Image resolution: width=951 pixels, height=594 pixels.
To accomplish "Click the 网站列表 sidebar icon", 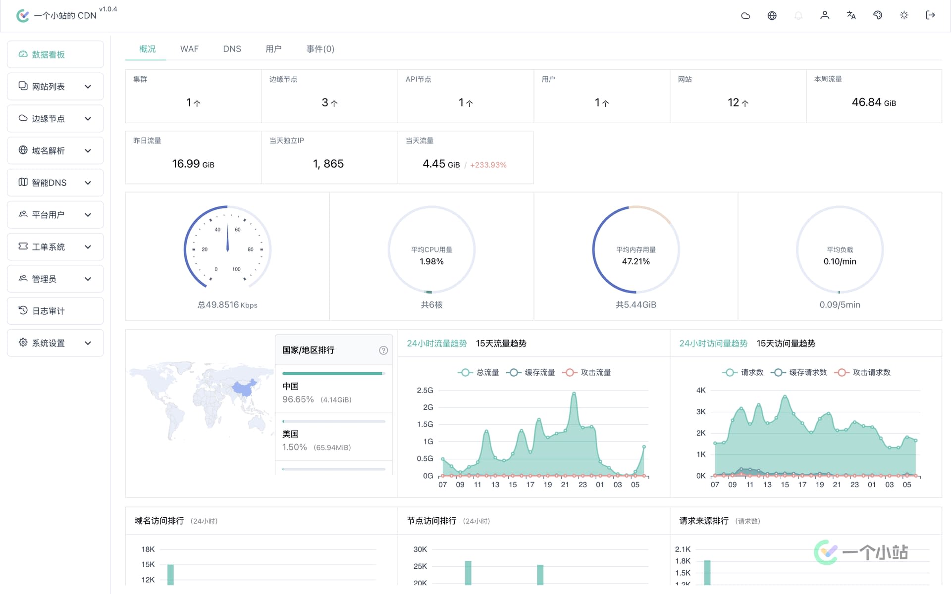I will (23, 86).
